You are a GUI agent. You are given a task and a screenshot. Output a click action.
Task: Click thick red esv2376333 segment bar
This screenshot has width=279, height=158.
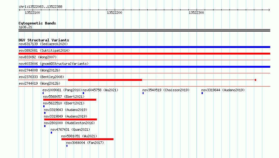(105, 80)
